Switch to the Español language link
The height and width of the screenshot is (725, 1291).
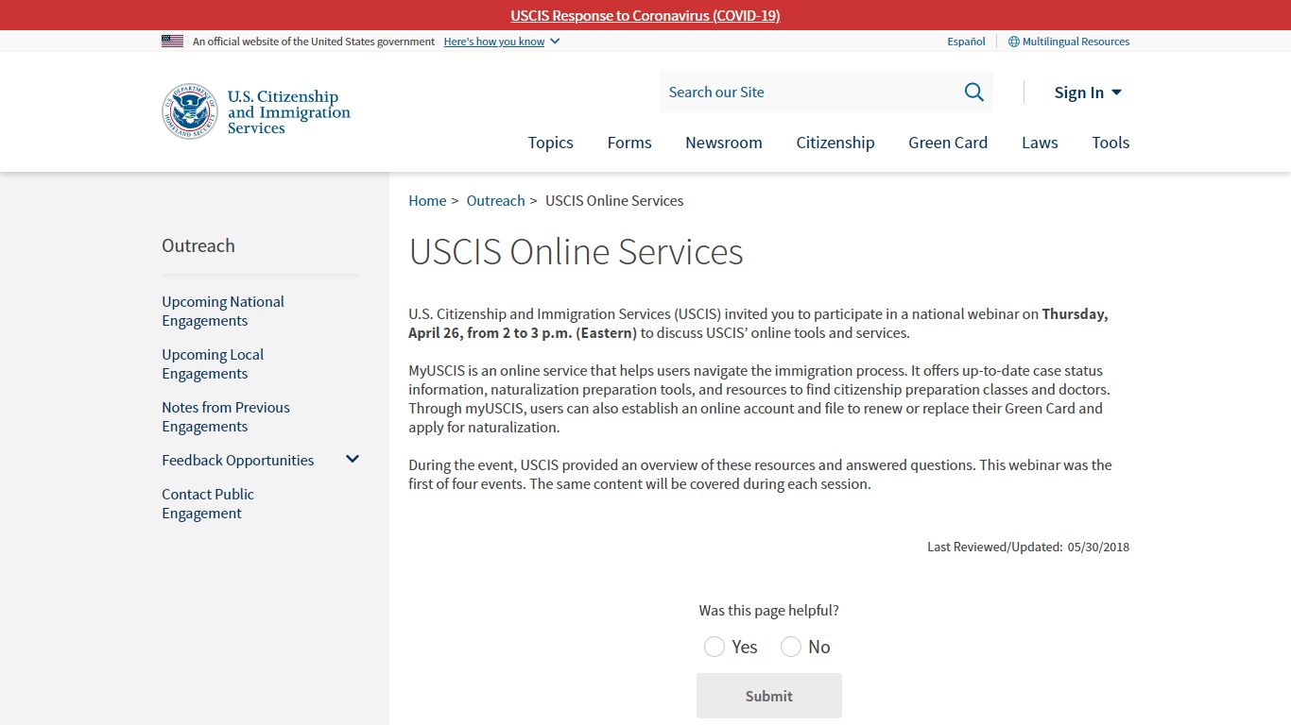click(x=966, y=42)
